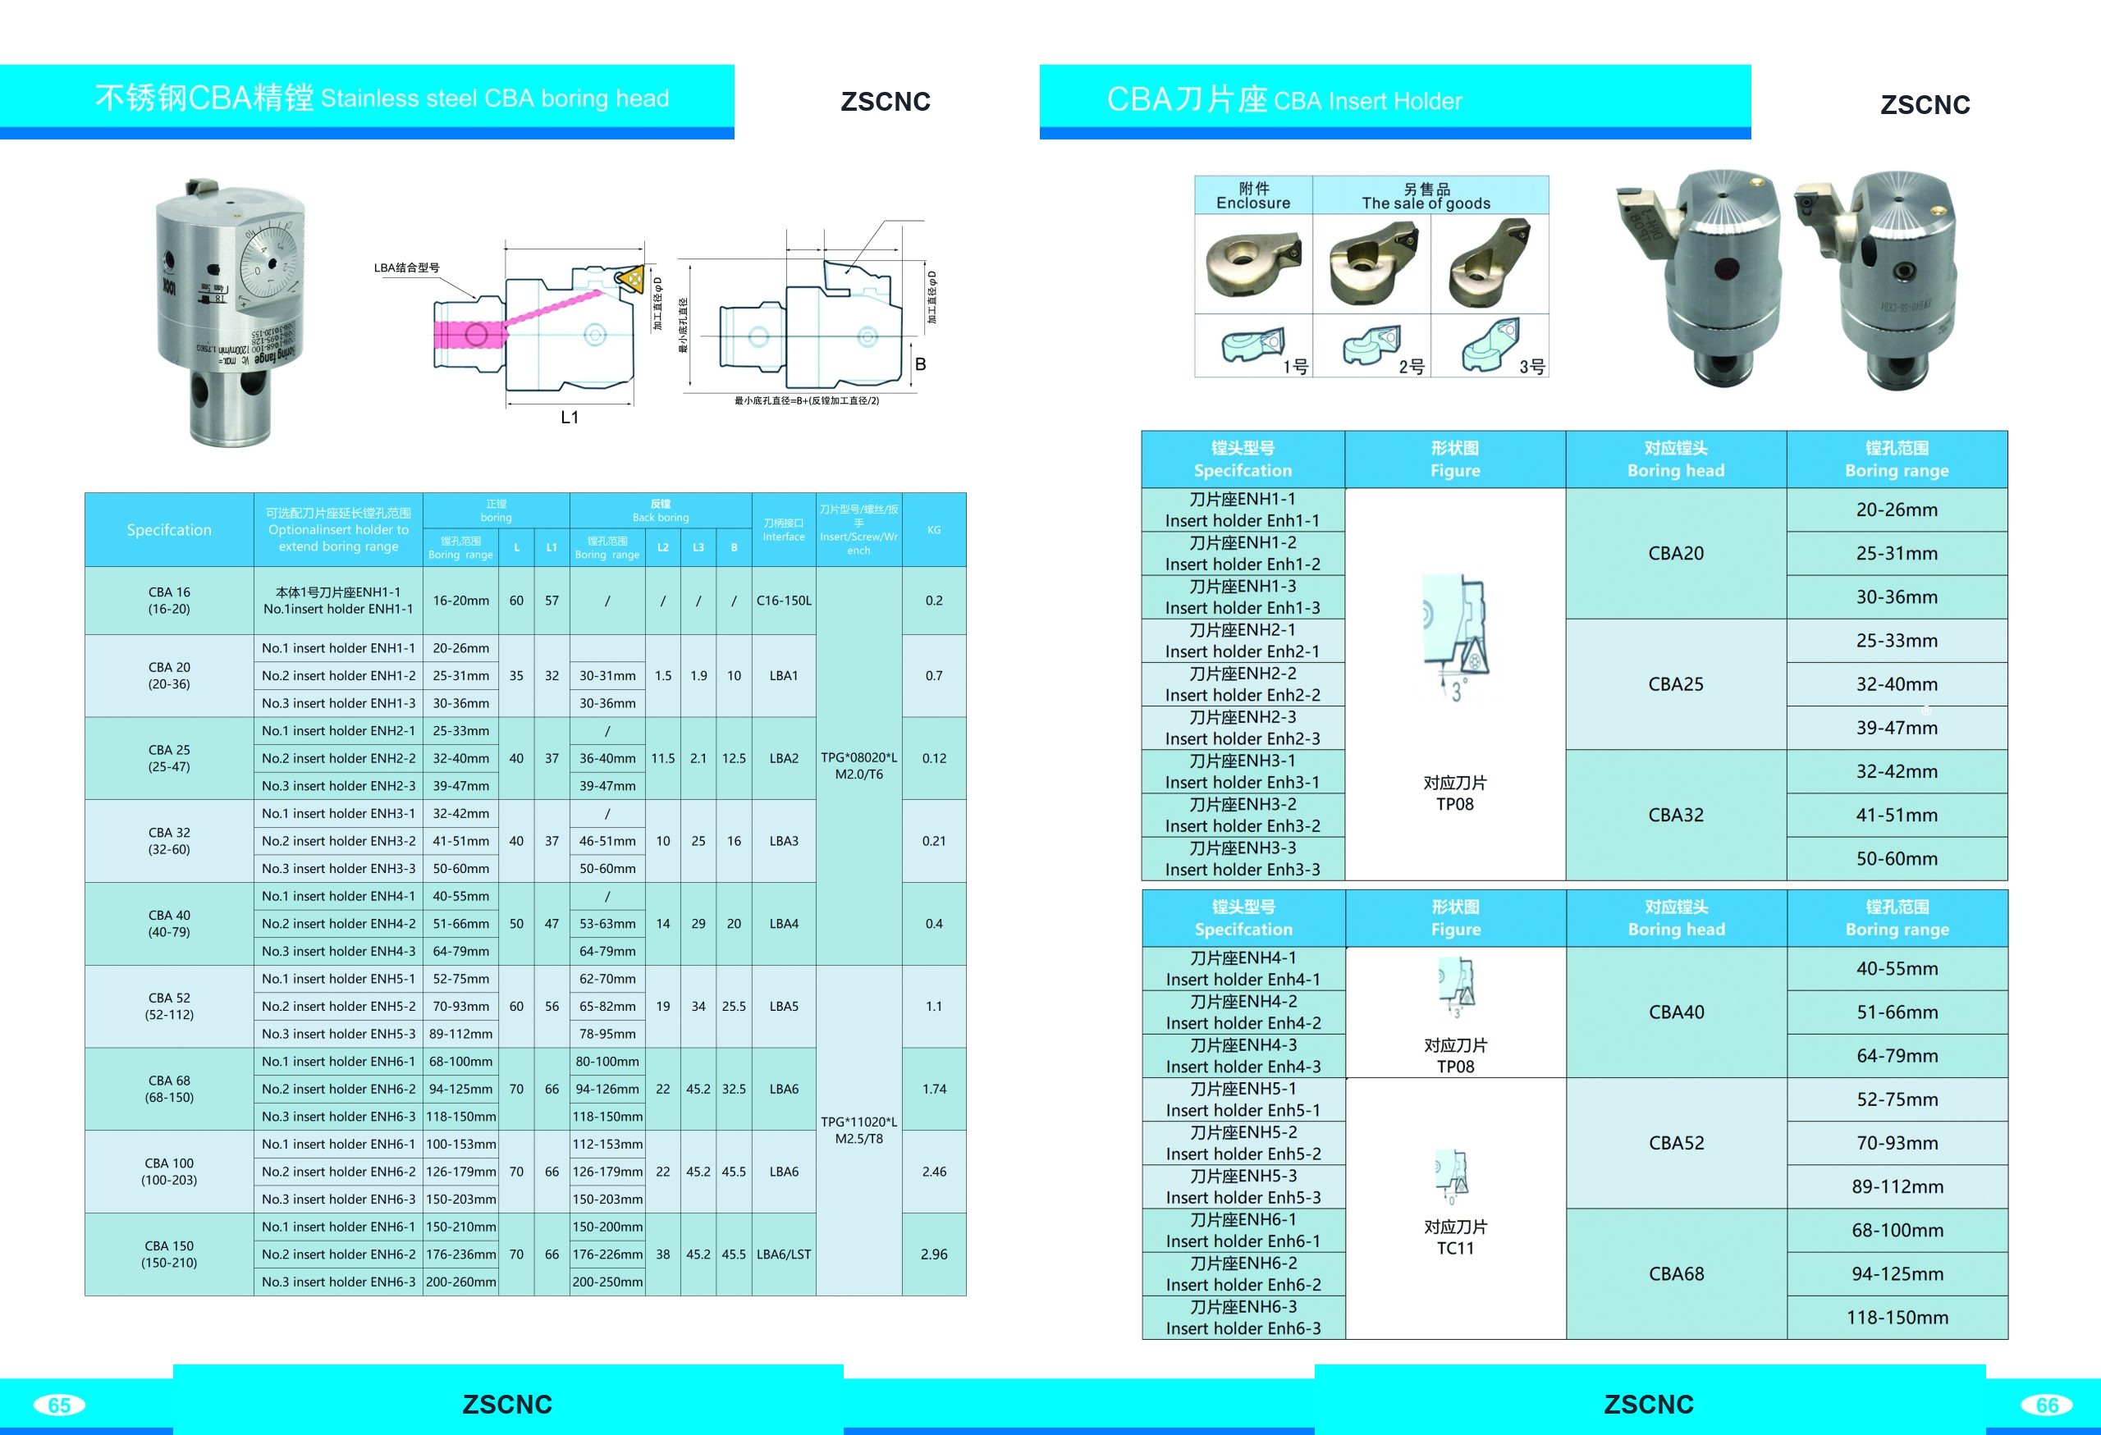The height and width of the screenshot is (1435, 2101).
Task: Click the 2号 insert holder outline icon
Action: [1371, 345]
